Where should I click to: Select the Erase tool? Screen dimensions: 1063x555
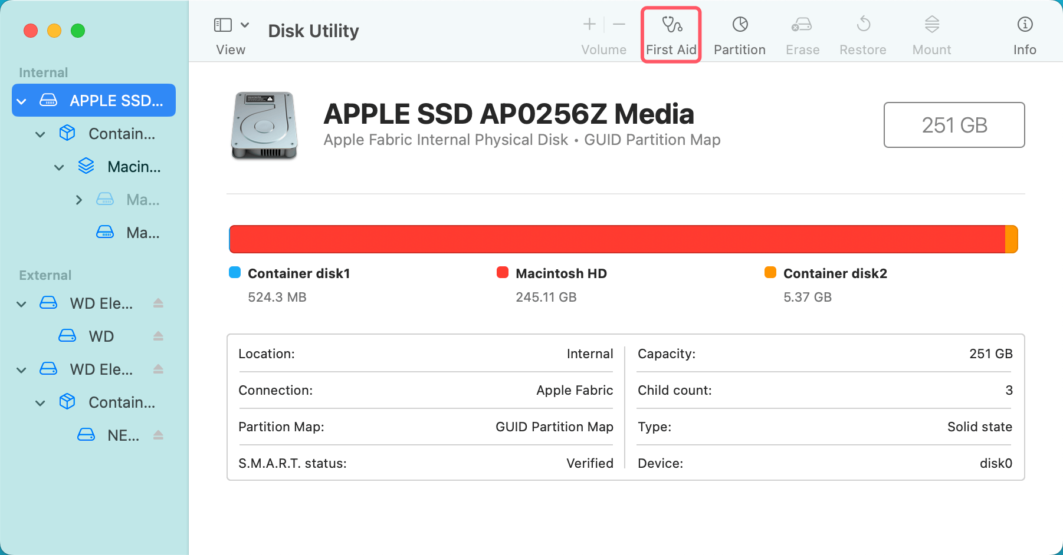coord(802,32)
